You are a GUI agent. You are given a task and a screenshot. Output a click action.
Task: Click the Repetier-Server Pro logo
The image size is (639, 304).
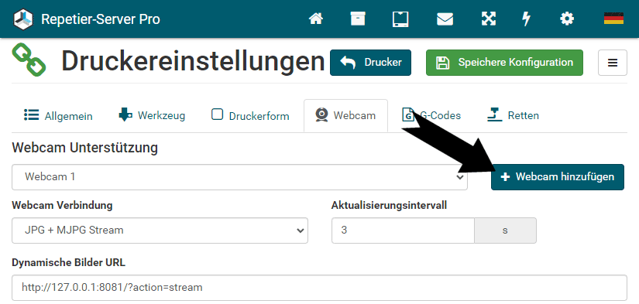pyautogui.click(x=23, y=19)
